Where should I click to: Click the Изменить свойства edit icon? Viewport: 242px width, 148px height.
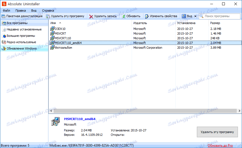147,16
